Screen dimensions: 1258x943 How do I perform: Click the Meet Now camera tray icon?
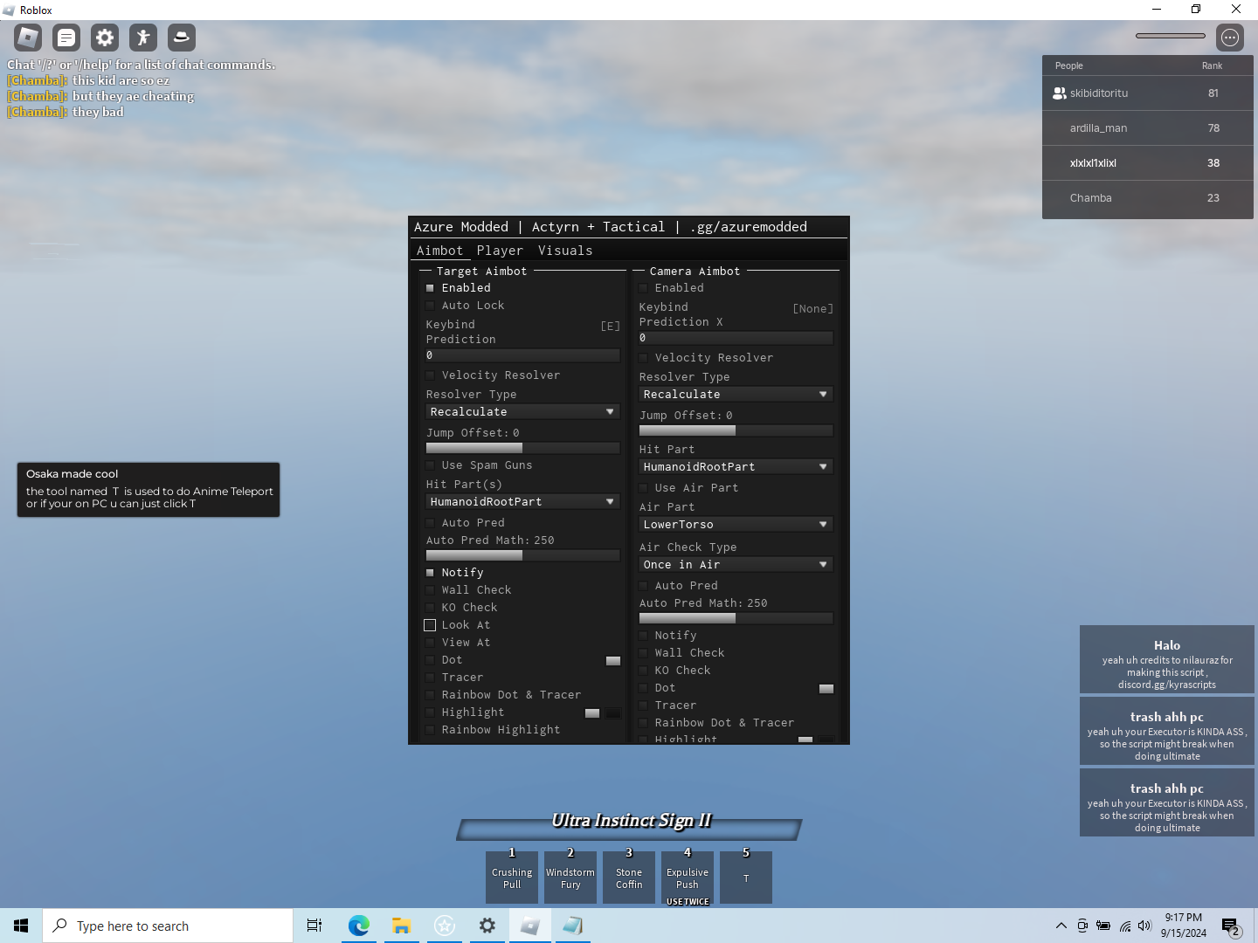(x=1082, y=926)
